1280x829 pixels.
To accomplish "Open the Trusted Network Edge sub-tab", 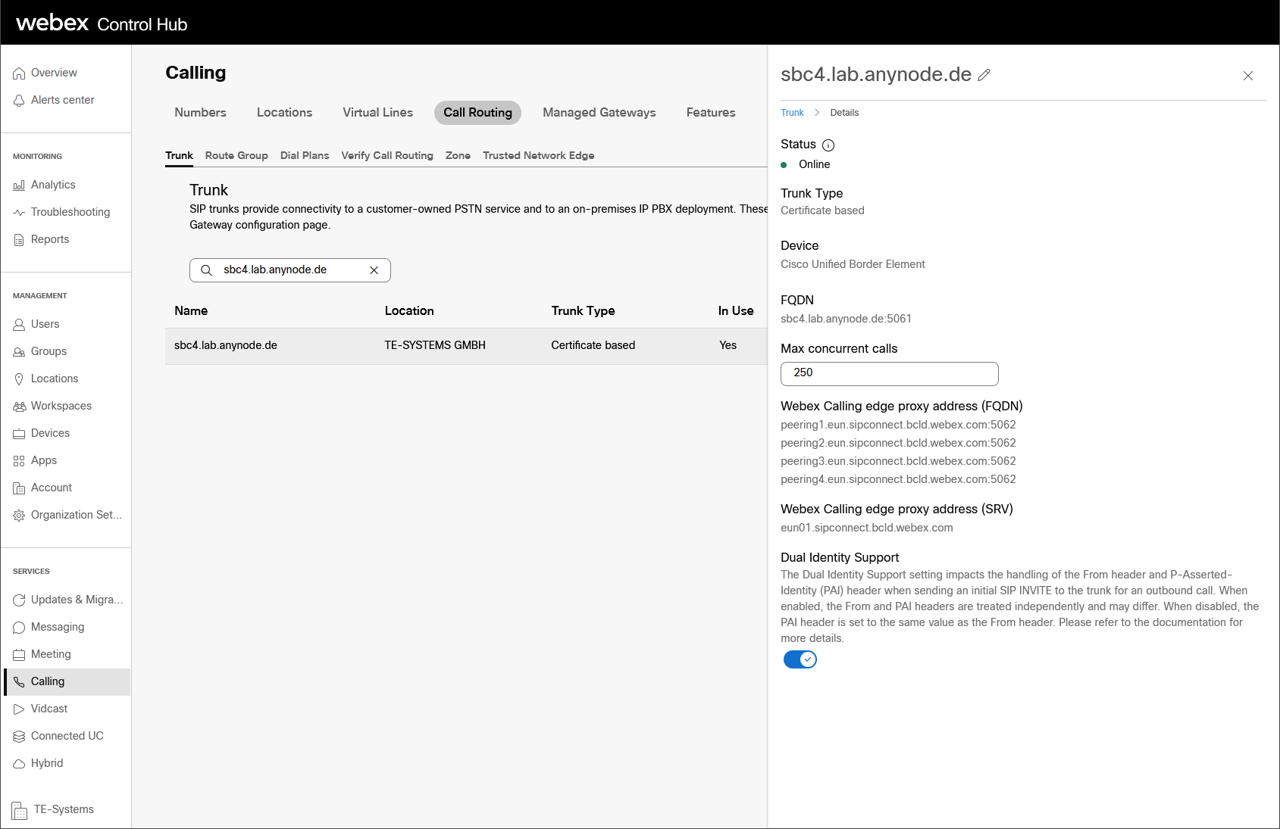I will (x=538, y=155).
